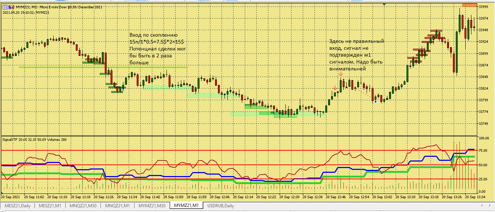The height and width of the screenshot is (212, 495).
Task: Click the Signal3TF indicator label
Action: click(34, 139)
